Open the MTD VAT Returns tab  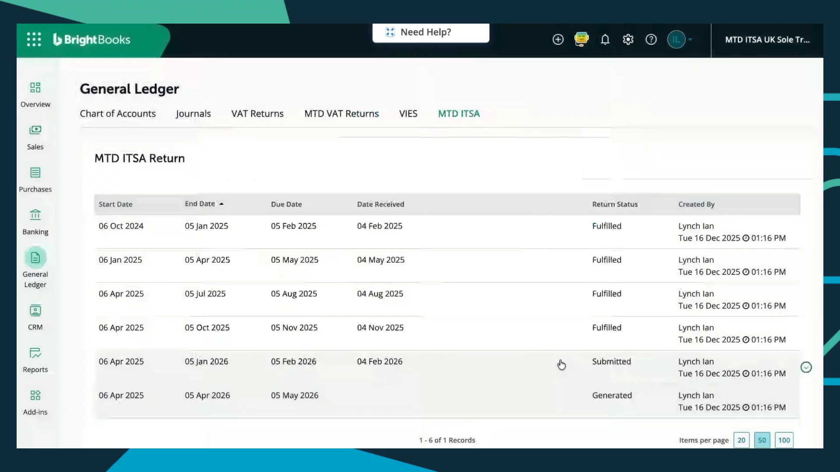point(342,114)
